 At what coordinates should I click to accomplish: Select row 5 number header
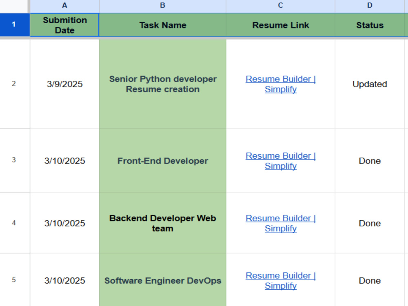(14, 280)
